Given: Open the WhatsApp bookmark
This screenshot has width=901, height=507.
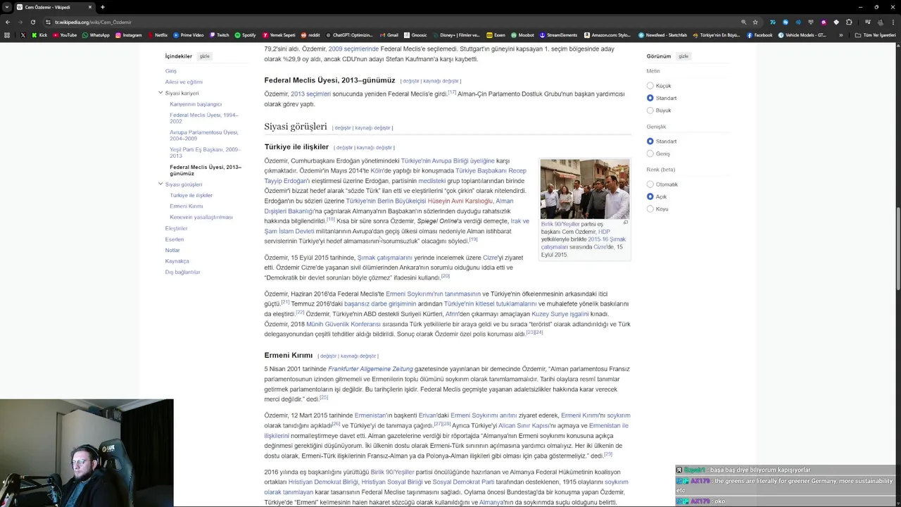Looking at the screenshot, I should [x=96, y=35].
